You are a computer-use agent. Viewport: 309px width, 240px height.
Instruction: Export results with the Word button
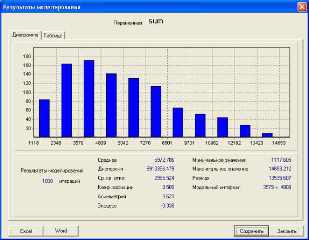pyautogui.click(x=61, y=231)
